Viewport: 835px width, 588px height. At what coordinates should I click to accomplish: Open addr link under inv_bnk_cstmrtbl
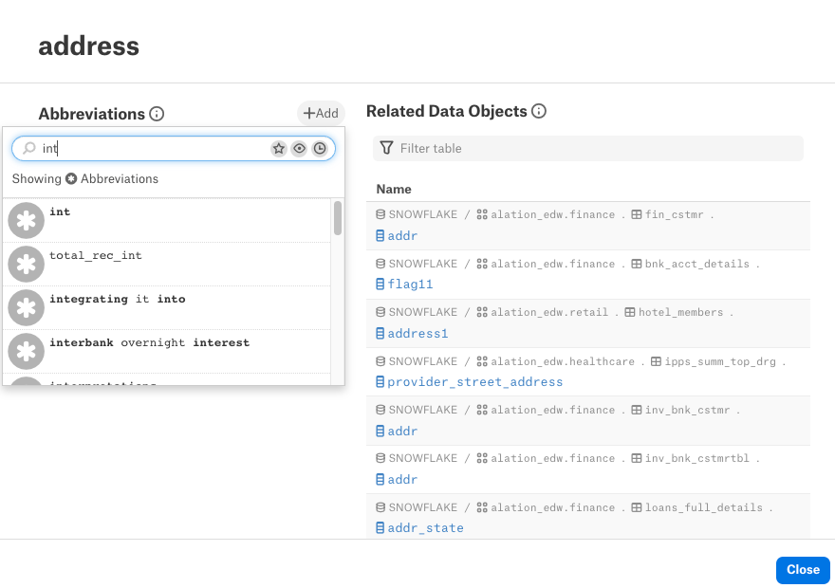pos(402,480)
